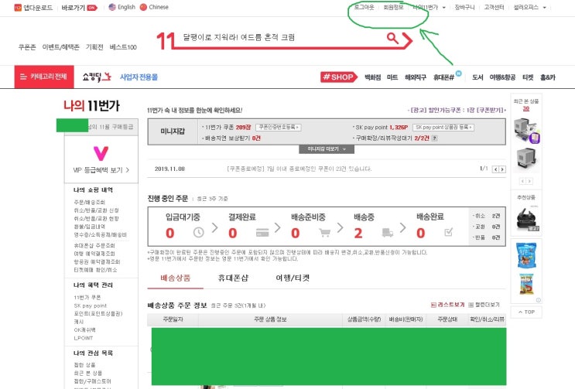The height and width of the screenshot is (389, 575).
Task: Open the #SHOP badge
Action: (338, 77)
